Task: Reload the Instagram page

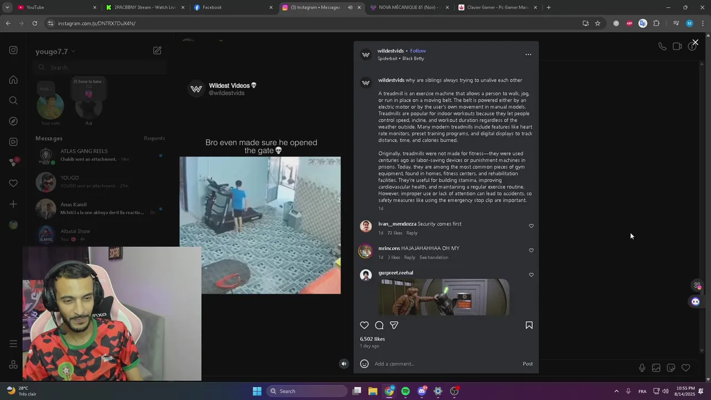Action: [34, 23]
